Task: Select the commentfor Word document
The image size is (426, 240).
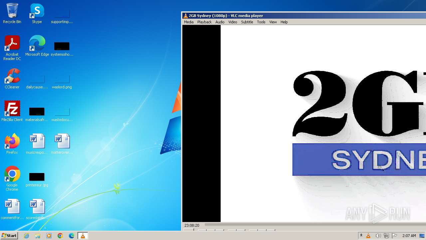Action: [x=12, y=209]
